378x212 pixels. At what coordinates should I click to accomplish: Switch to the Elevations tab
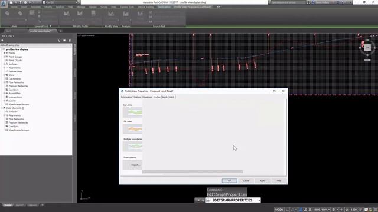pos(147,97)
